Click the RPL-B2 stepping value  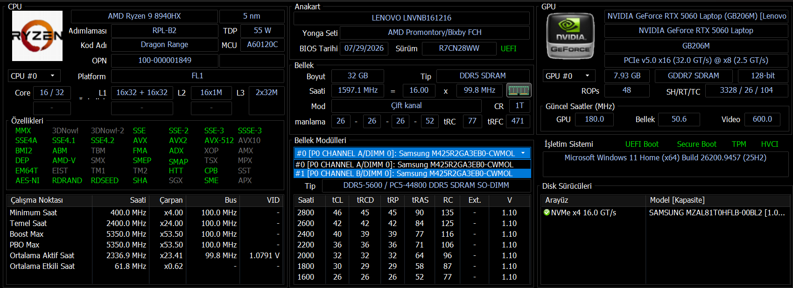pyautogui.click(x=164, y=31)
